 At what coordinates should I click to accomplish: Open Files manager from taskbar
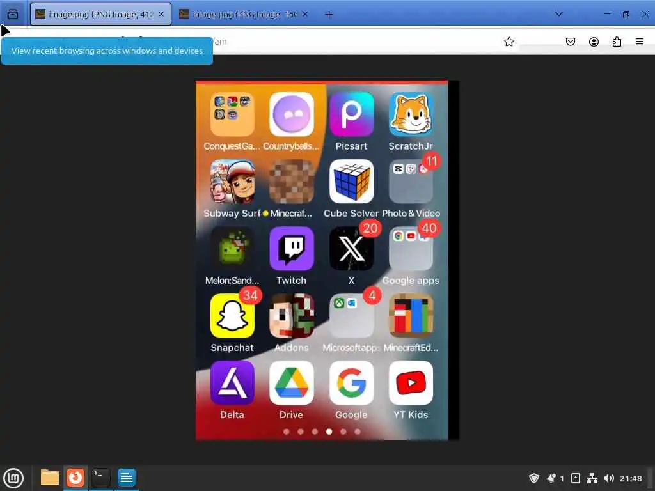[x=50, y=478]
